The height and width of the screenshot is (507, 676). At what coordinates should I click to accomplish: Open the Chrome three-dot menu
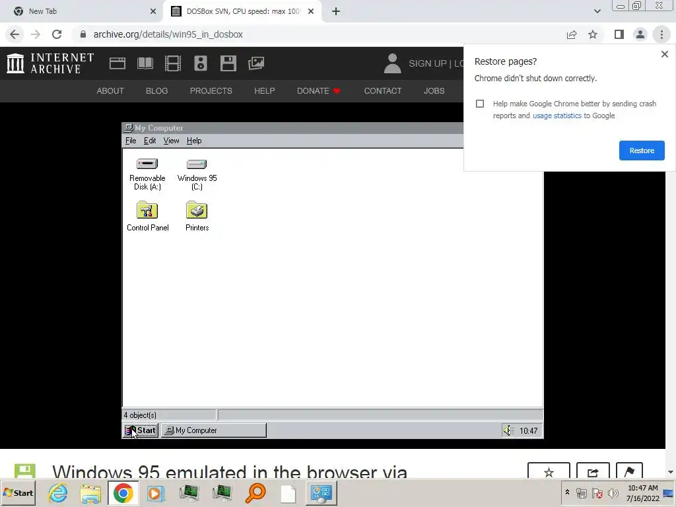click(x=661, y=34)
